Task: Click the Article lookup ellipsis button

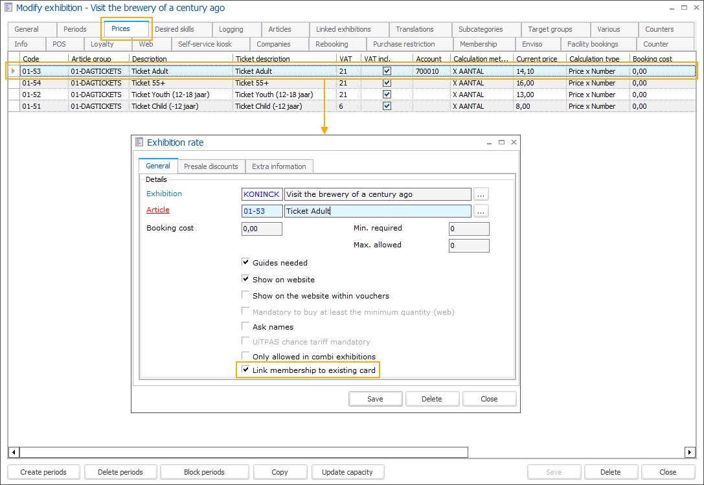Action: 481,211
